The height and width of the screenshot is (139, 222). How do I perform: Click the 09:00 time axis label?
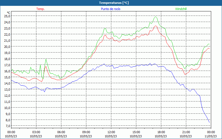[x=86, y=132]
